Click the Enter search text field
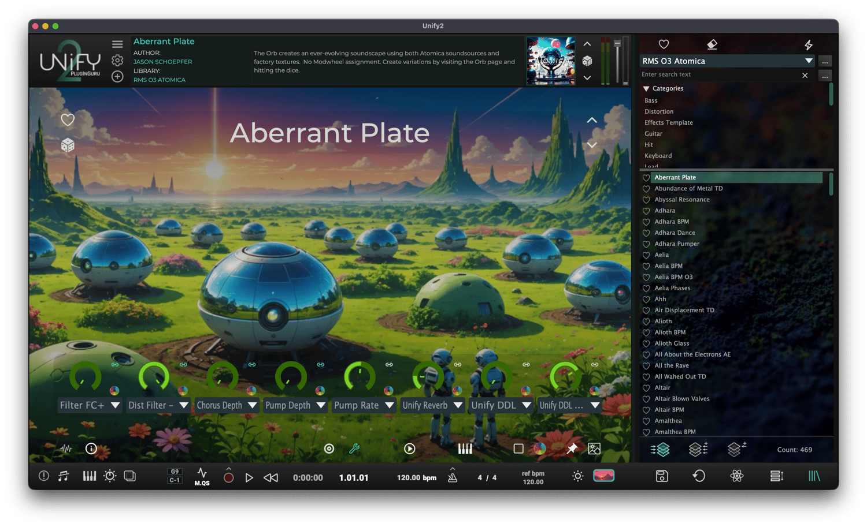This screenshot has width=867, height=527. 719,75
